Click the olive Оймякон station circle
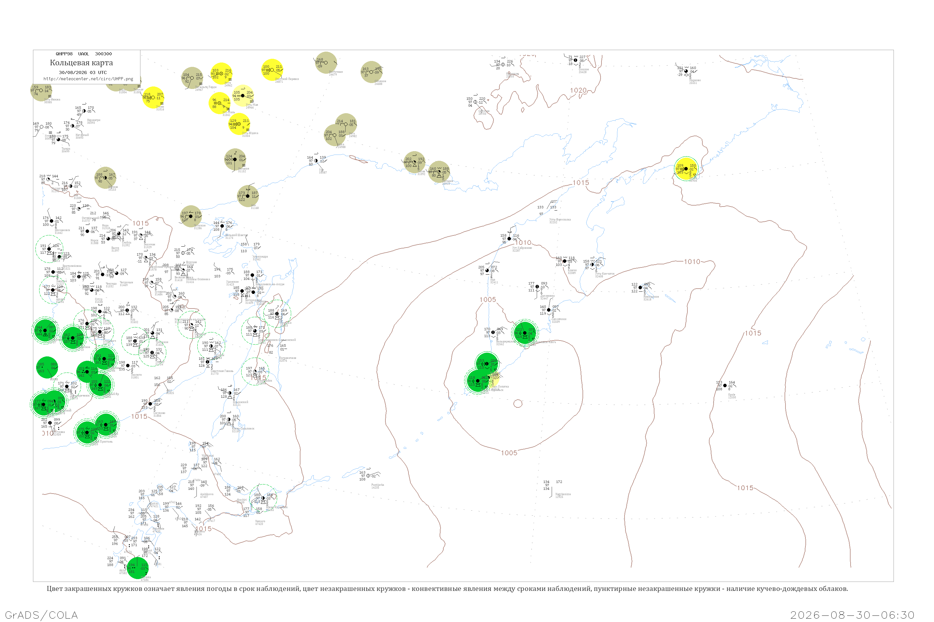This screenshot has height=622, width=934. click(372, 72)
